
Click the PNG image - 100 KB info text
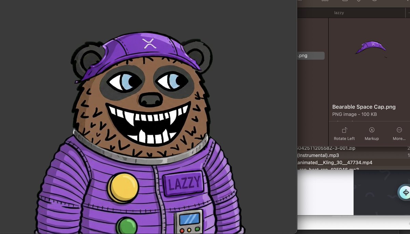click(354, 114)
